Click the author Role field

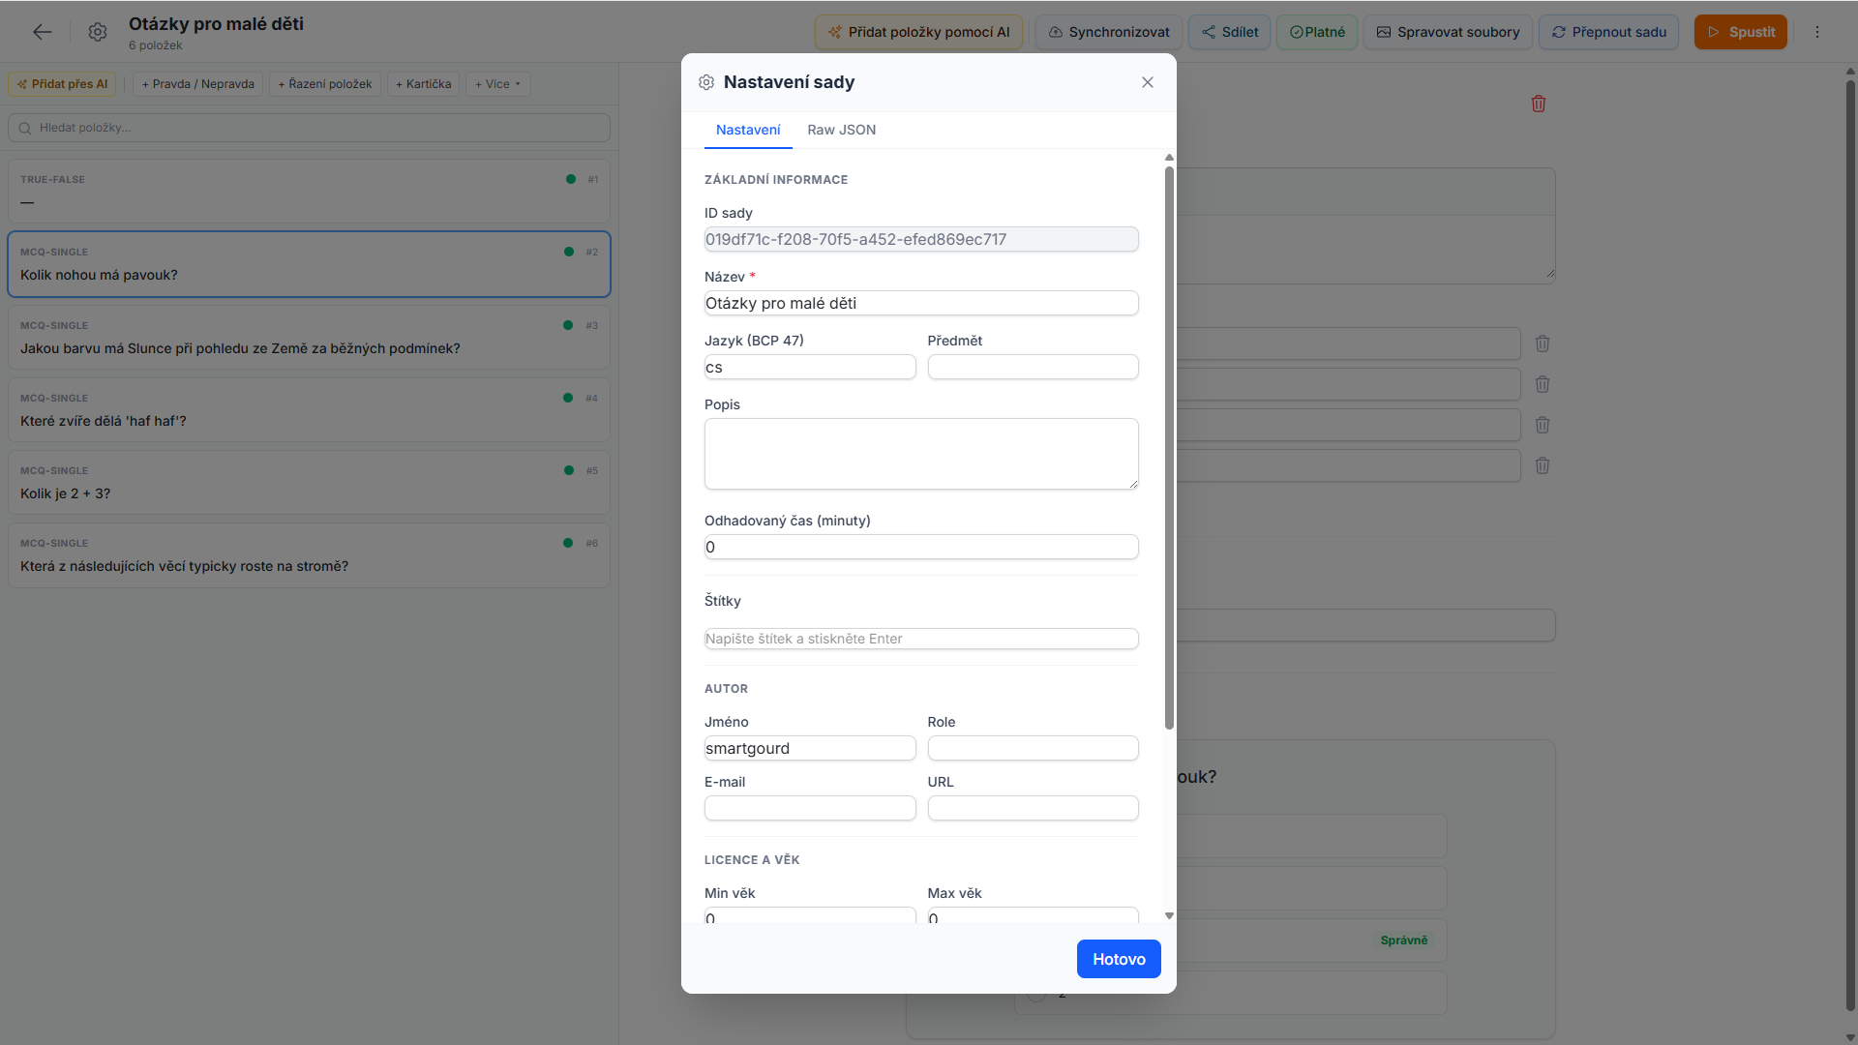pyautogui.click(x=1033, y=748)
